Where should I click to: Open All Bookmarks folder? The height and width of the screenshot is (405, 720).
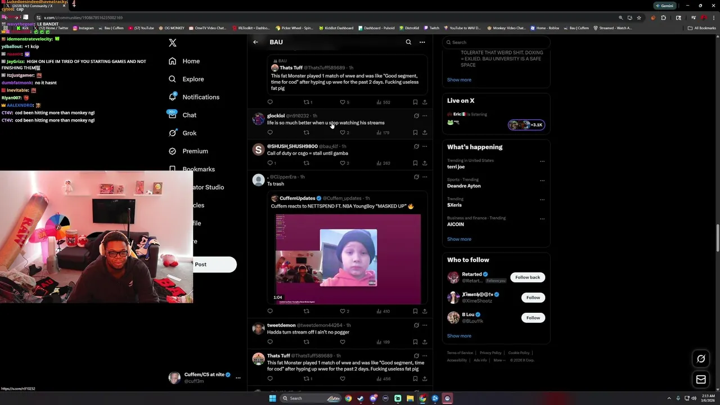click(702, 28)
